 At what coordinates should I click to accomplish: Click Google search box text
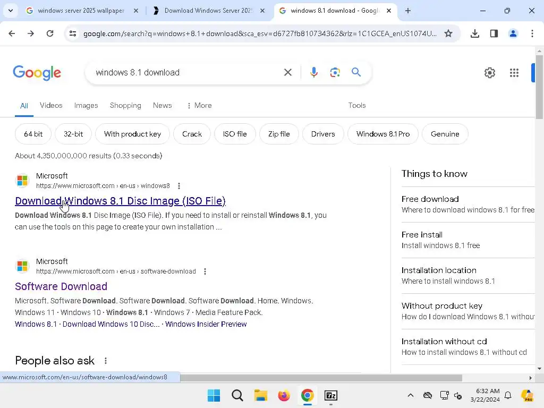coord(138,72)
